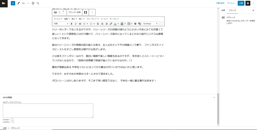Center align the text
The width and height of the screenshot is (257, 130).
[x=102, y=24]
